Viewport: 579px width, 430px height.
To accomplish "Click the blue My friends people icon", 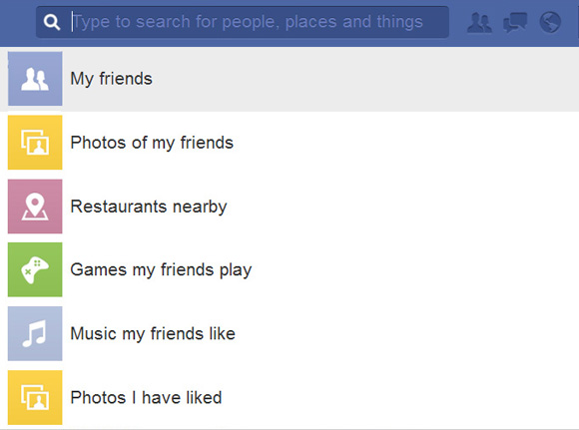I will [x=35, y=79].
